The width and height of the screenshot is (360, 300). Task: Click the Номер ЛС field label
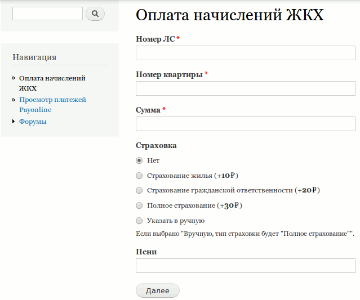click(155, 38)
